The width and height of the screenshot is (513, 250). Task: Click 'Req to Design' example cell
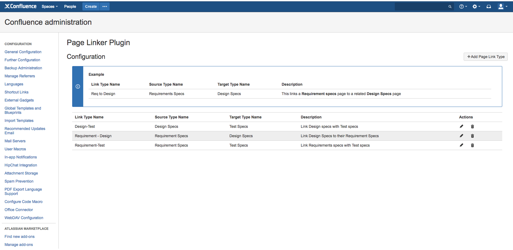point(103,94)
